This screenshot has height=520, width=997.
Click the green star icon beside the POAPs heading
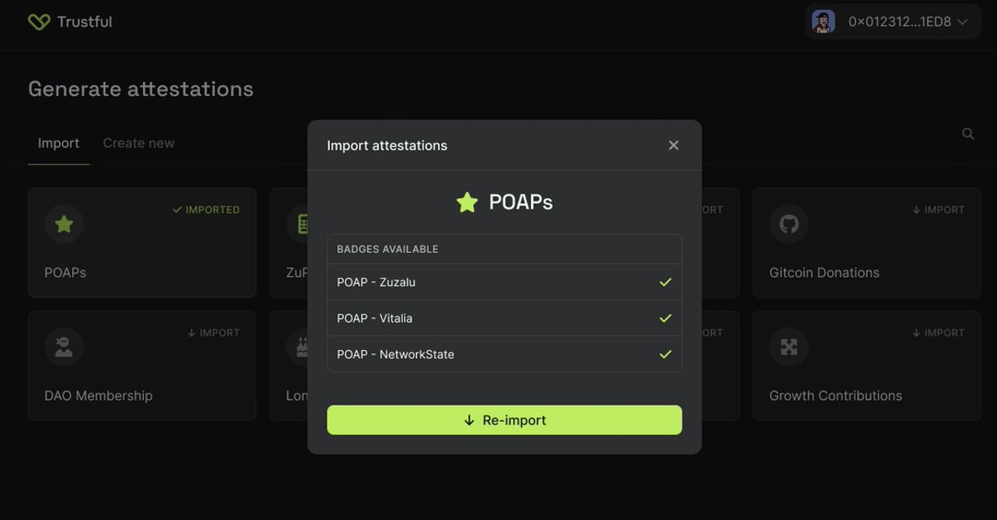tap(467, 203)
